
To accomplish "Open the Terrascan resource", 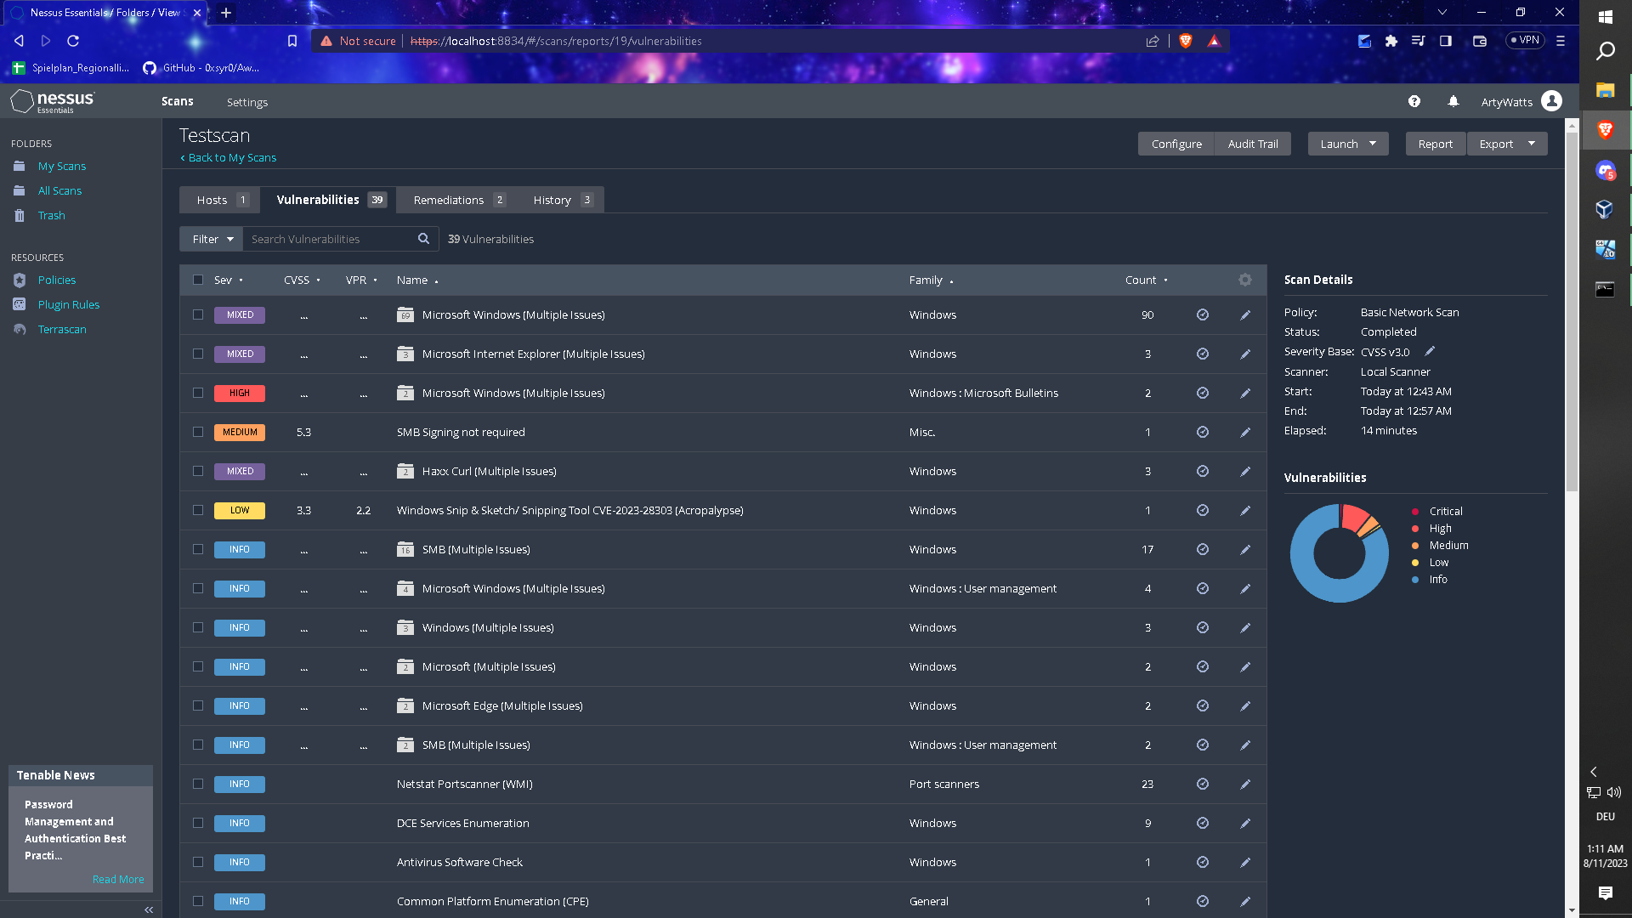I will (x=60, y=329).
